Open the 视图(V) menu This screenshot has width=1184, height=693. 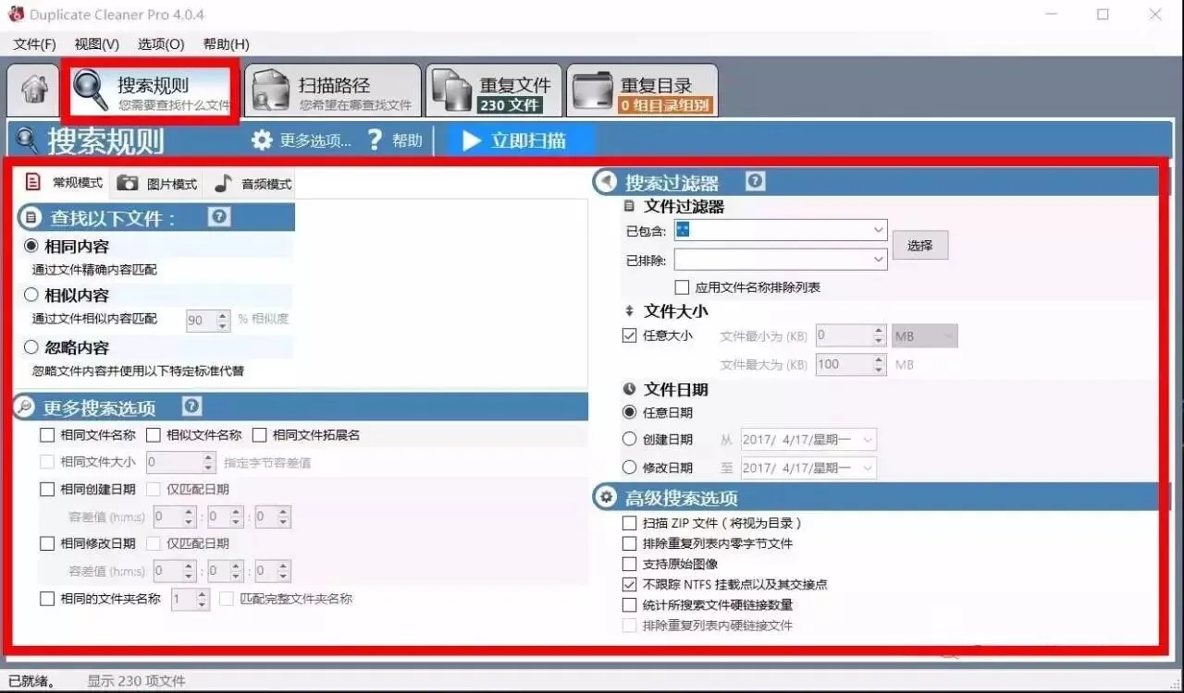pos(95,43)
